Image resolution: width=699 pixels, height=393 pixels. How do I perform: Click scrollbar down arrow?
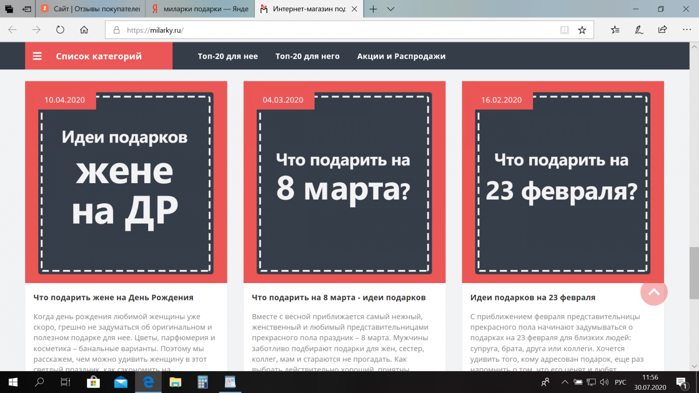[694, 366]
